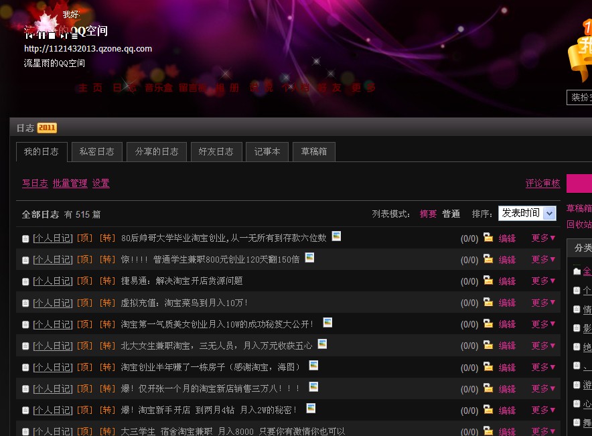Click picture icon after 淘宝新手开店 title
592x436 pixels.
point(311,409)
